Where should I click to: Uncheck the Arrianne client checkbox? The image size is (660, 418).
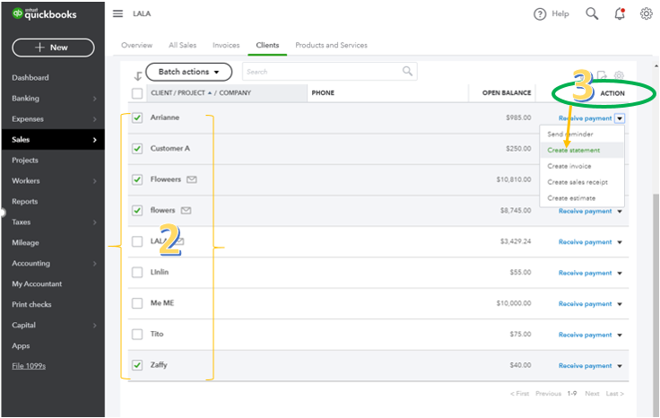click(x=137, y=118)
